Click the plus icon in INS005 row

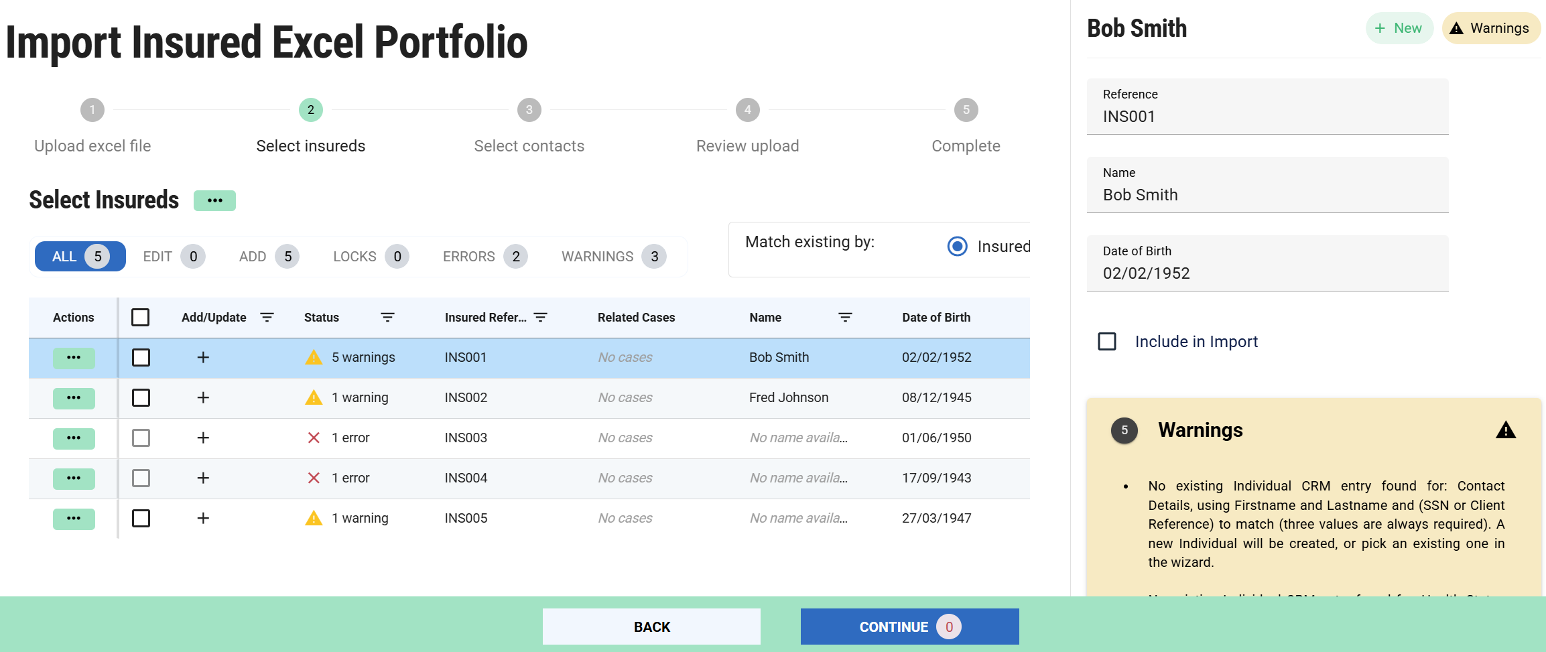click(203, 518)
